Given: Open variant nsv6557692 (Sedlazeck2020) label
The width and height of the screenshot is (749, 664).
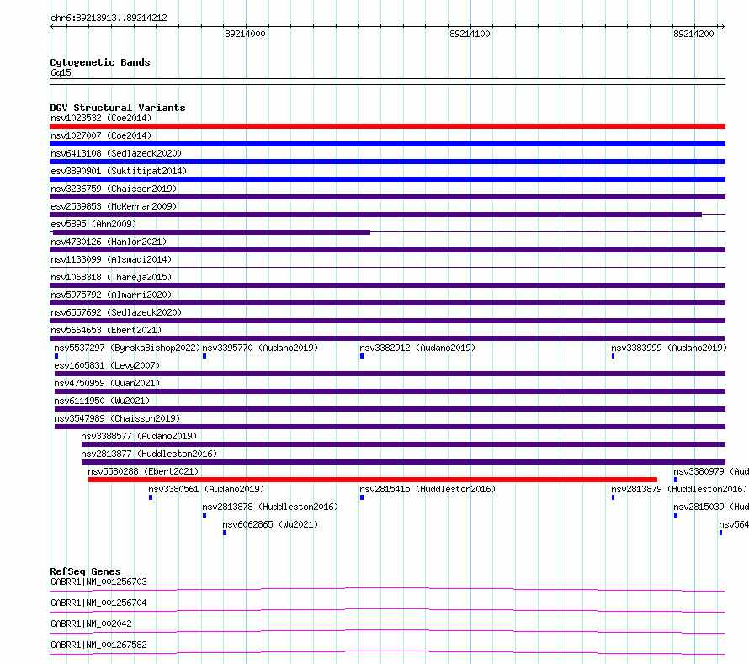Looking at the screenshot, I should pos(116,312).
